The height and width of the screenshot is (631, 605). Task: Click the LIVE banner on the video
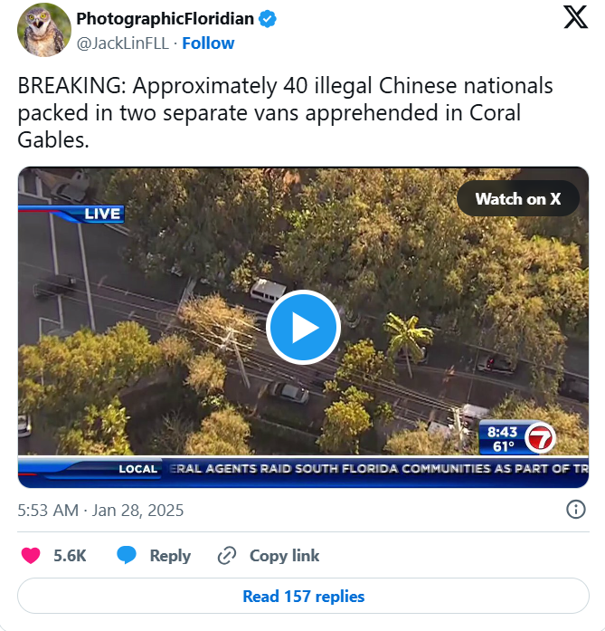tap(102, 214)
